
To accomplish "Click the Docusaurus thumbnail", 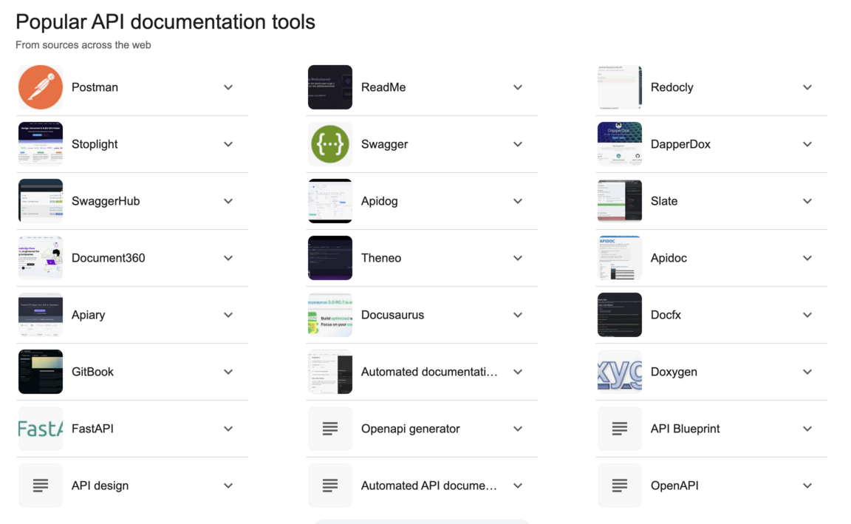I will pyautogui.click(x=330, y=315).
